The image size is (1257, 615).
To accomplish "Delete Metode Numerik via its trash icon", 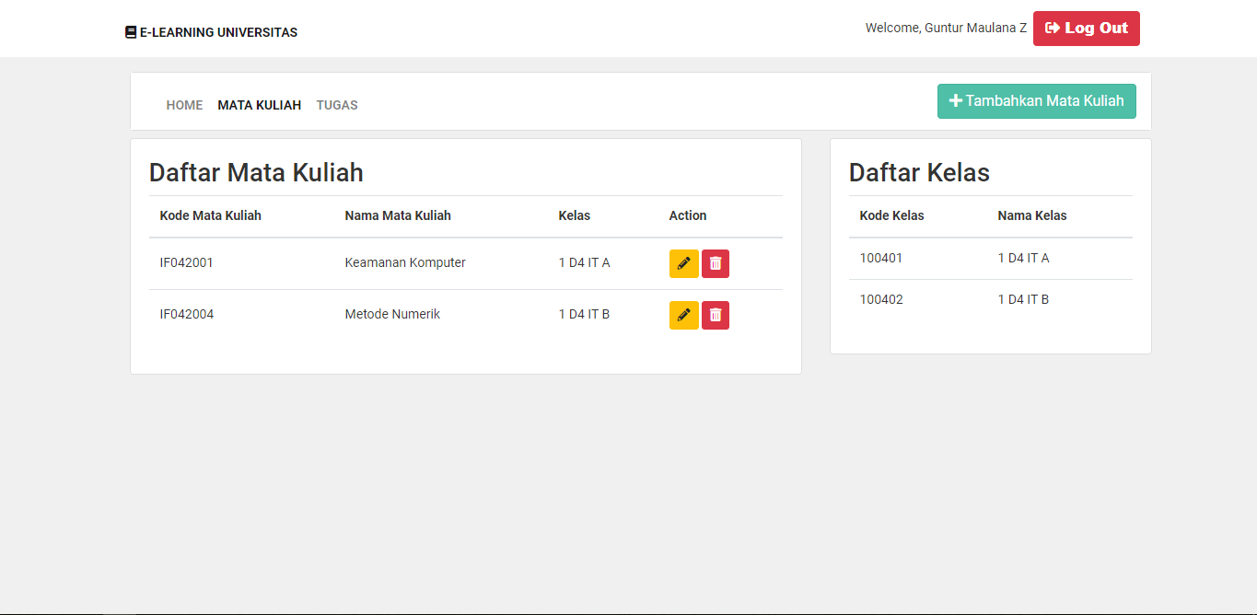I will pos(716,315).
